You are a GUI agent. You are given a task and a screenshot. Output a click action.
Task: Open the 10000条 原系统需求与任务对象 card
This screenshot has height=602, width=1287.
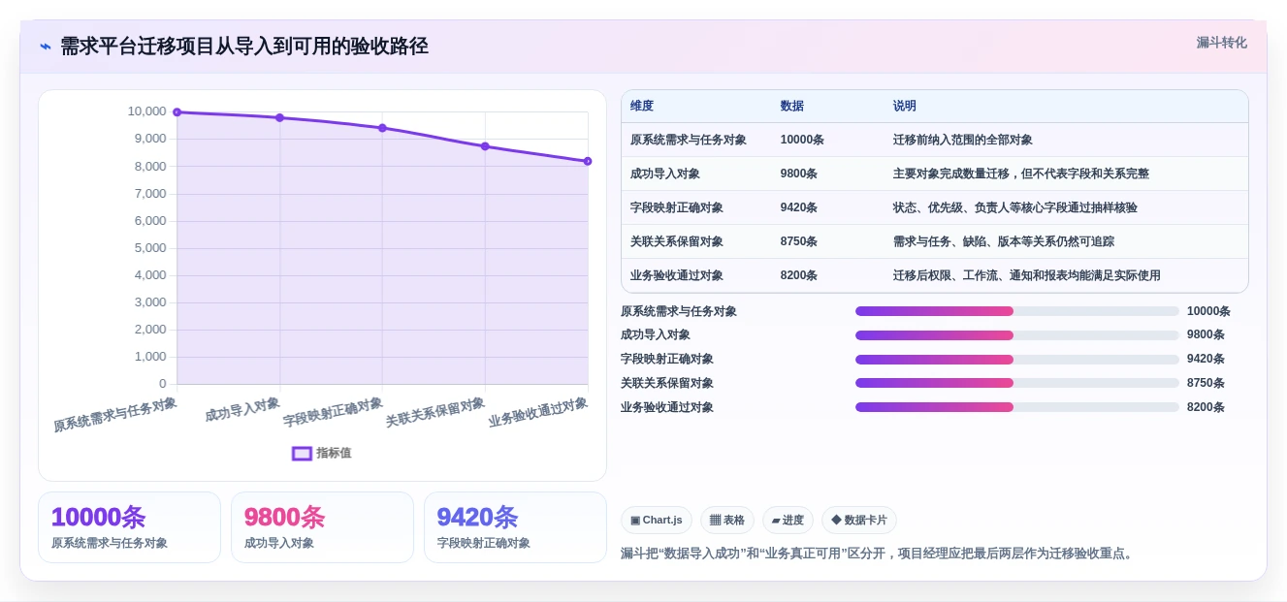[130, 527]
